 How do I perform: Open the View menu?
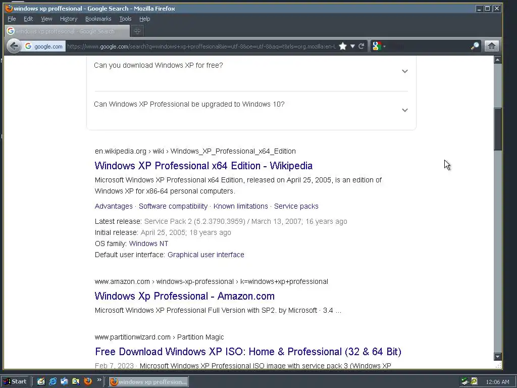pyautogui.click(x=46, y=19)
